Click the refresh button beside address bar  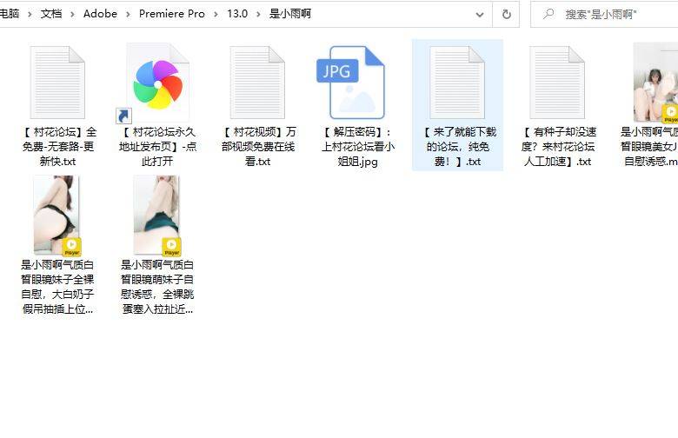[x=506, y=14]
